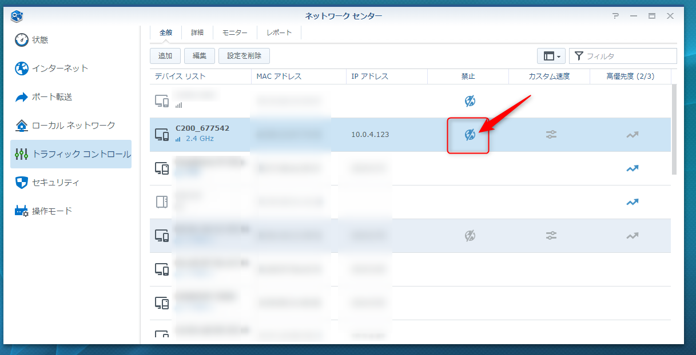Switch to the 詳細 tab
This screenshot has height=355, width=696.
tap(197, 33)
